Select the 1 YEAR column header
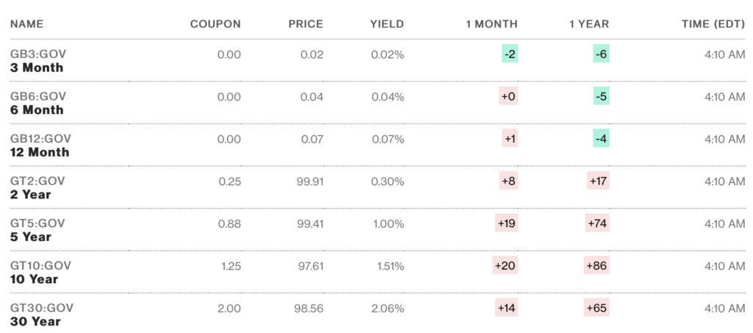 point(589,24)
